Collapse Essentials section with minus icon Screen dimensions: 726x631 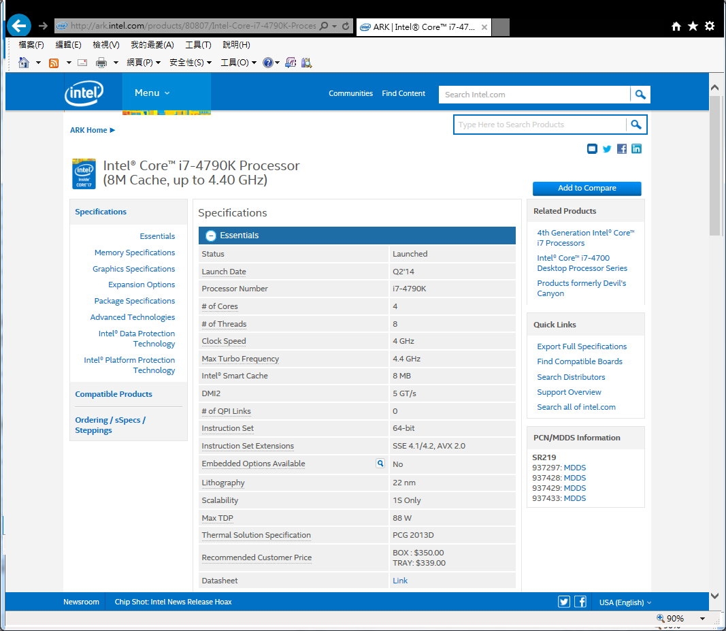click(x=211, y=236)
